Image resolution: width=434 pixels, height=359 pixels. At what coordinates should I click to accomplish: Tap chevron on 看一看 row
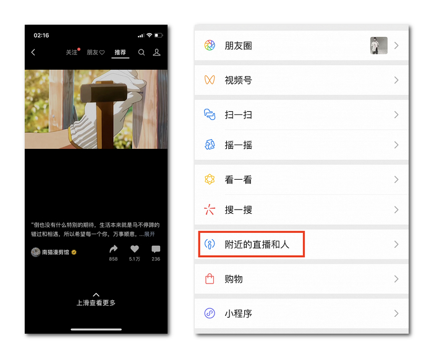[x=396, y=179]
